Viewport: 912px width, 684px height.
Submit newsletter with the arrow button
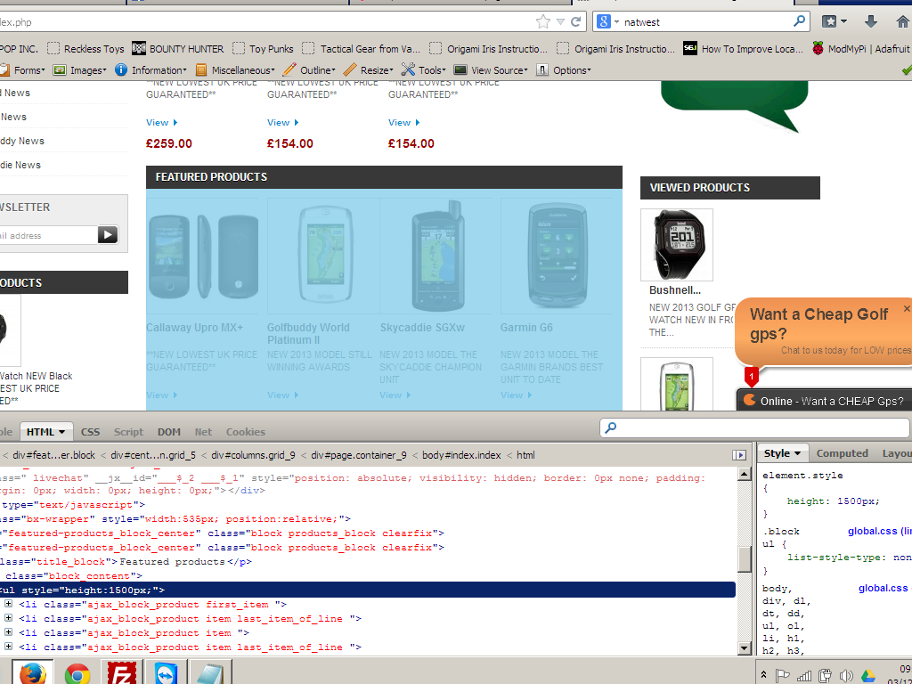(x=108, y=235)
